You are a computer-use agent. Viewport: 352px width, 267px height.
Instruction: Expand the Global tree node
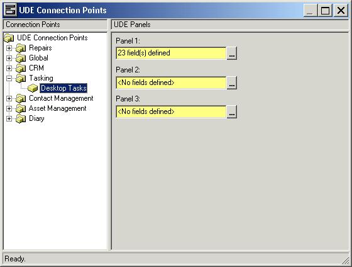click(x=9, y=58)
